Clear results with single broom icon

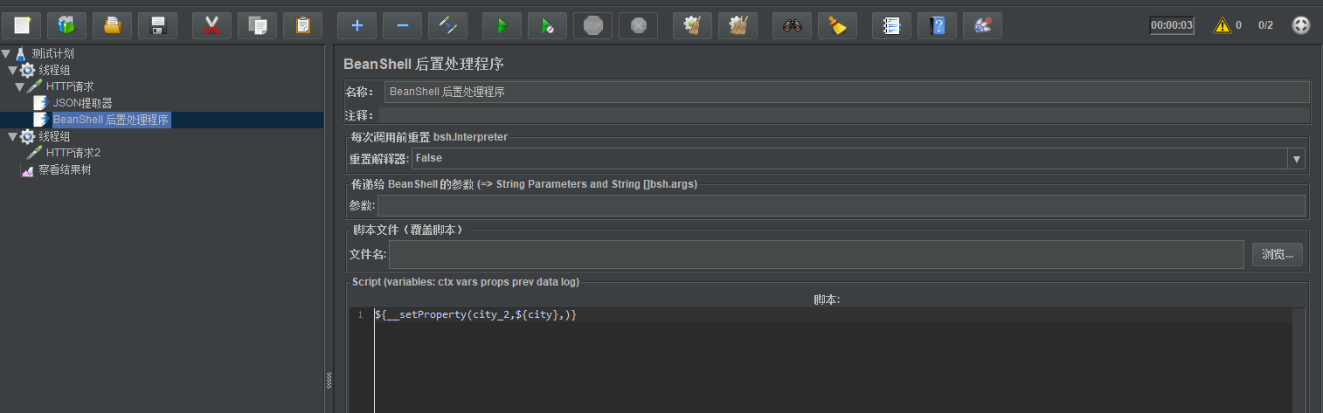(x=692, y=25)
